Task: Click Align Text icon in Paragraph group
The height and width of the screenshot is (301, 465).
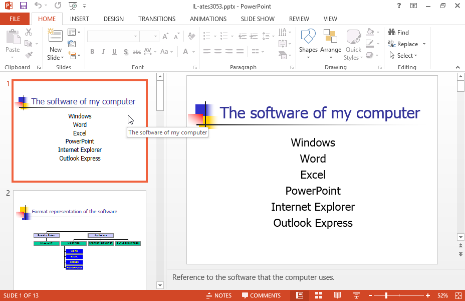Action: click(x=282, y=44)
